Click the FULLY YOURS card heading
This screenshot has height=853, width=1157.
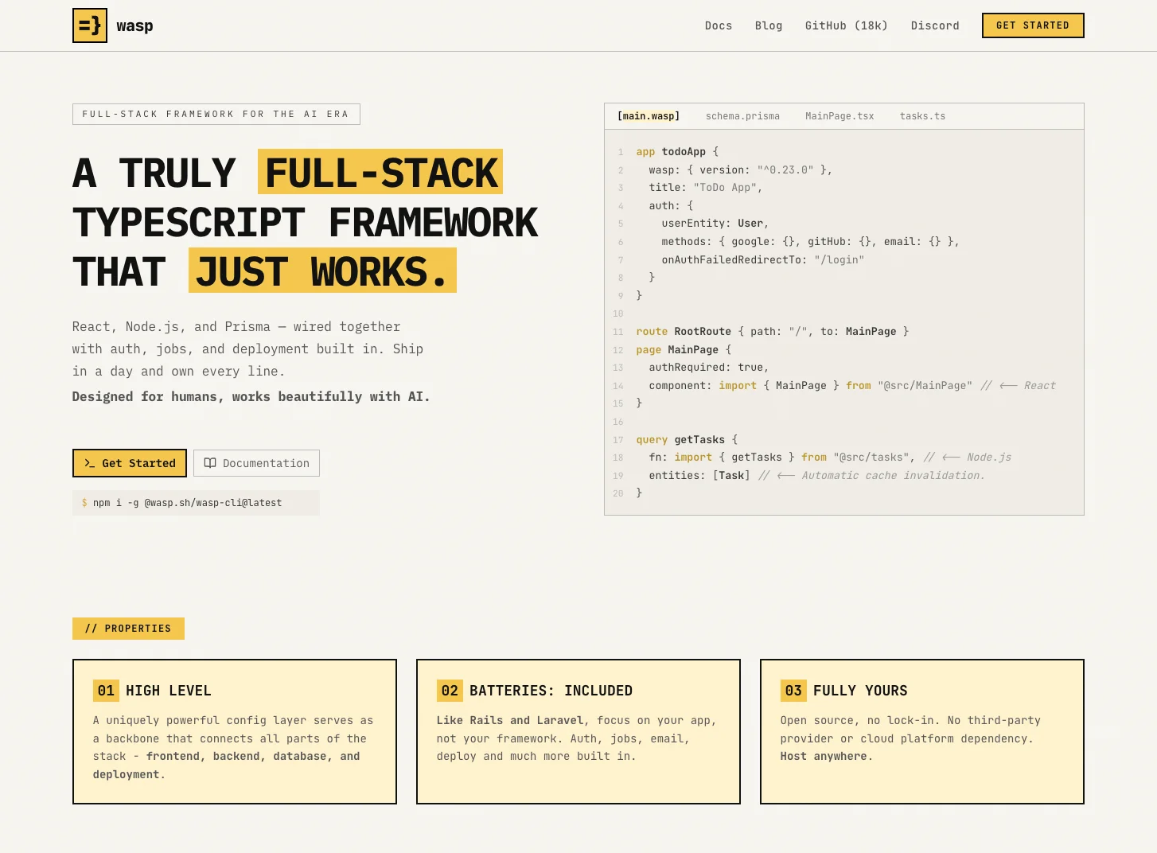860,691
